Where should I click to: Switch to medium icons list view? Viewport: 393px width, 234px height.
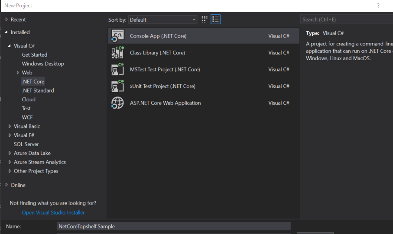click(215, 19)
